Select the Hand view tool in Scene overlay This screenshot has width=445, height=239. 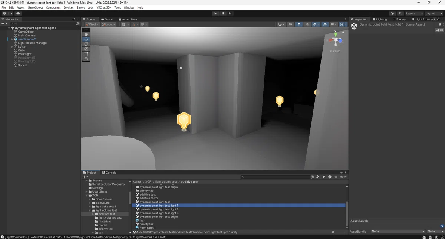[86, 34]
